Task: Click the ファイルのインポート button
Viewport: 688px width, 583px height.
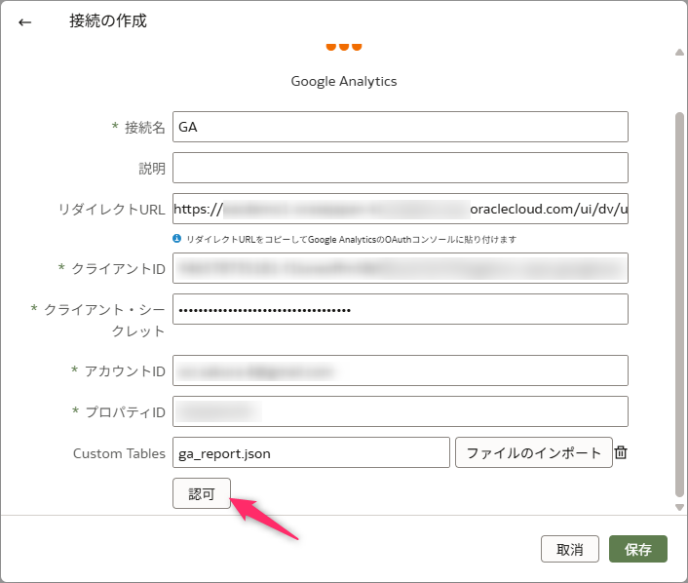Action: pos(534,452)
